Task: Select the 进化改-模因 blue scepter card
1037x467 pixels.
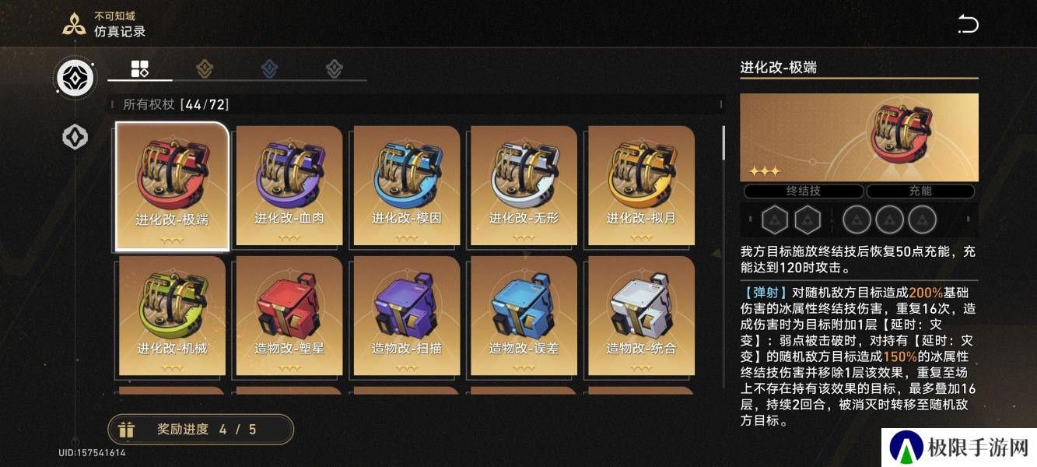Action: tap(407, 186)
